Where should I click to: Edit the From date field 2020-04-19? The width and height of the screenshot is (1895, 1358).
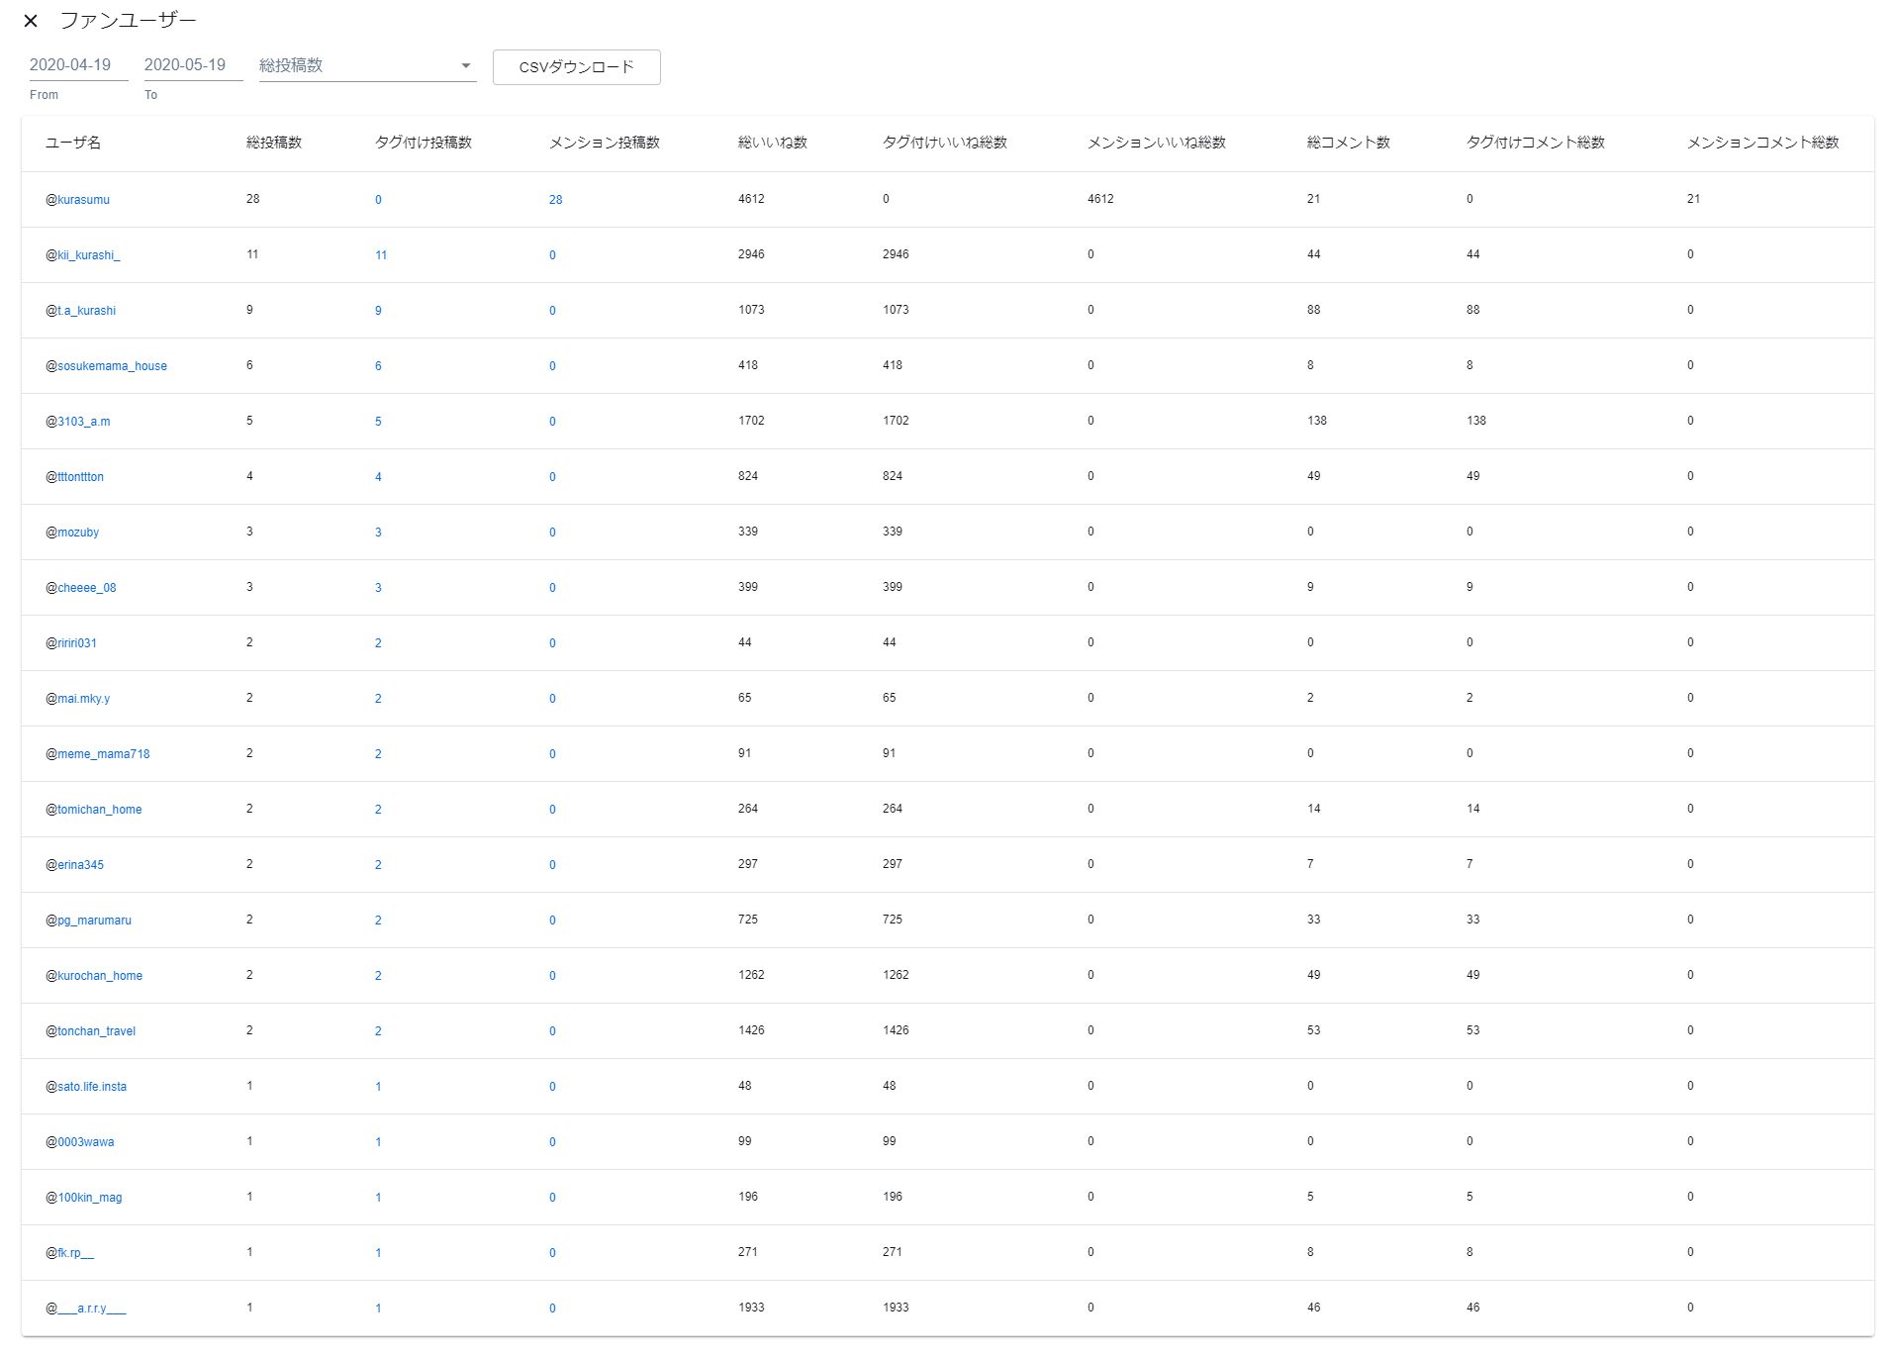point(77,65)
